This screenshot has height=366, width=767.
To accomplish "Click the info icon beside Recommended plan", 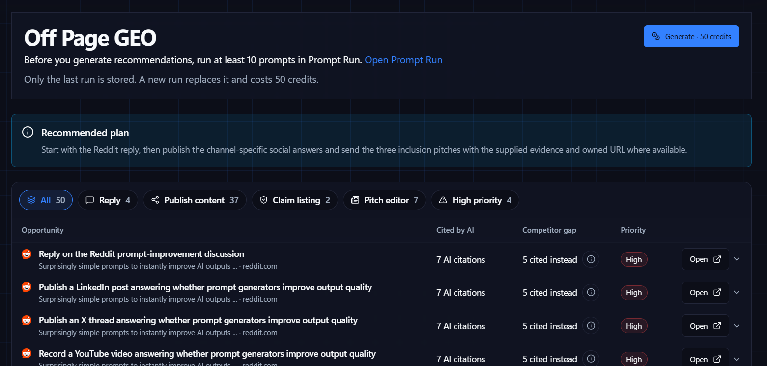I will pos(28,132).
